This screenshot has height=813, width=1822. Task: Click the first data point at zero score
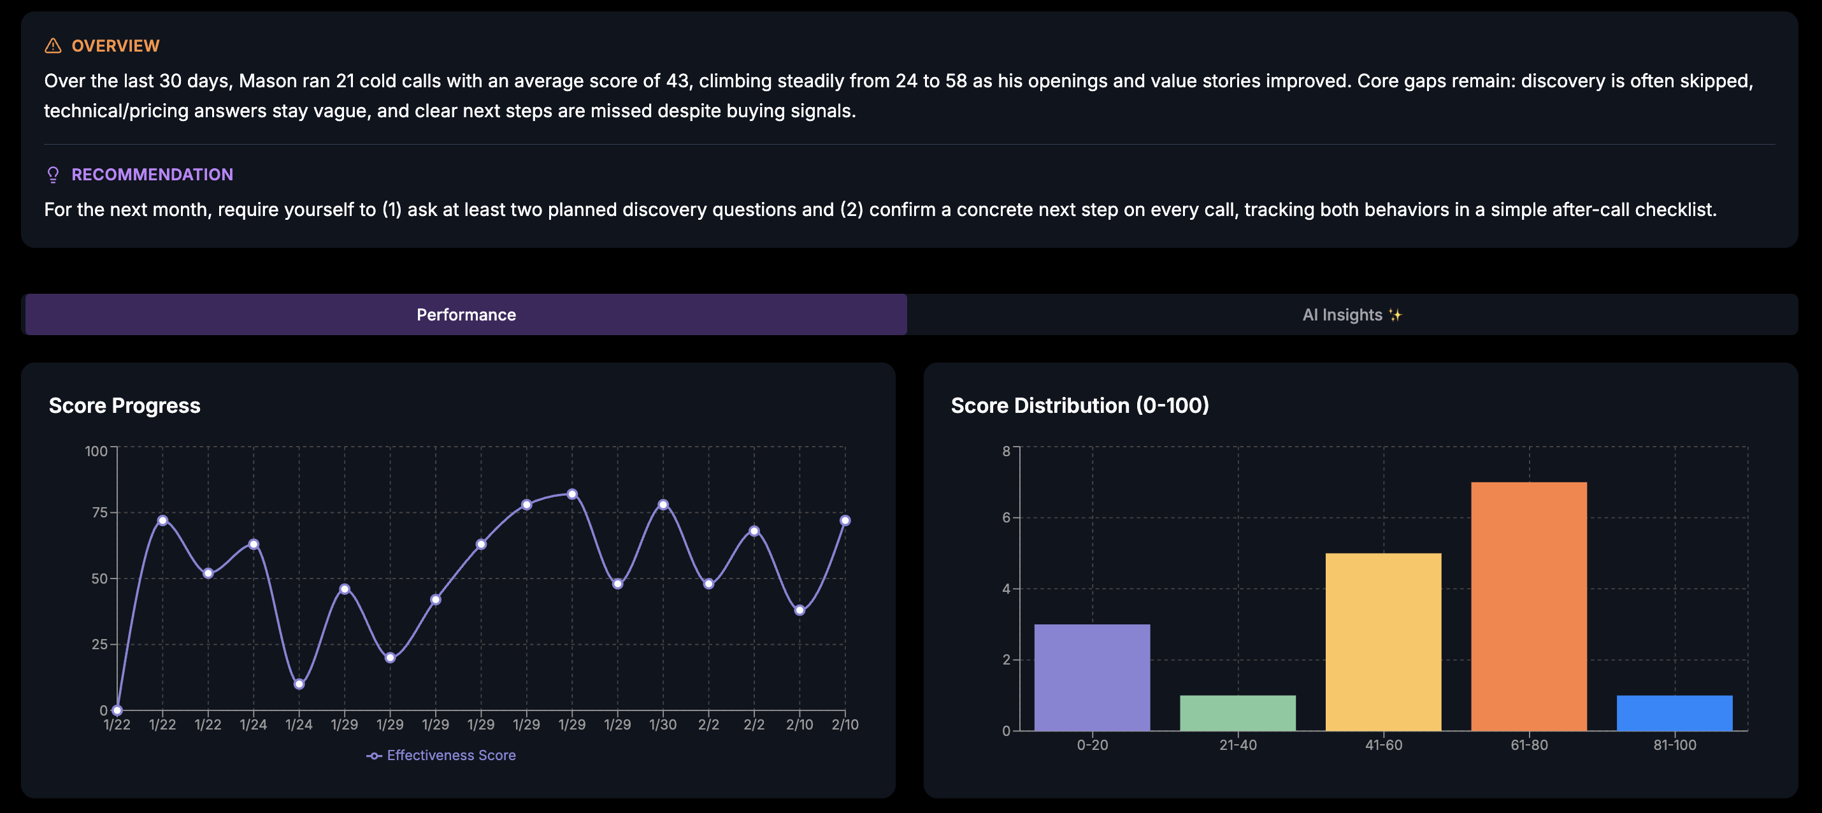(x=117, y=710)
